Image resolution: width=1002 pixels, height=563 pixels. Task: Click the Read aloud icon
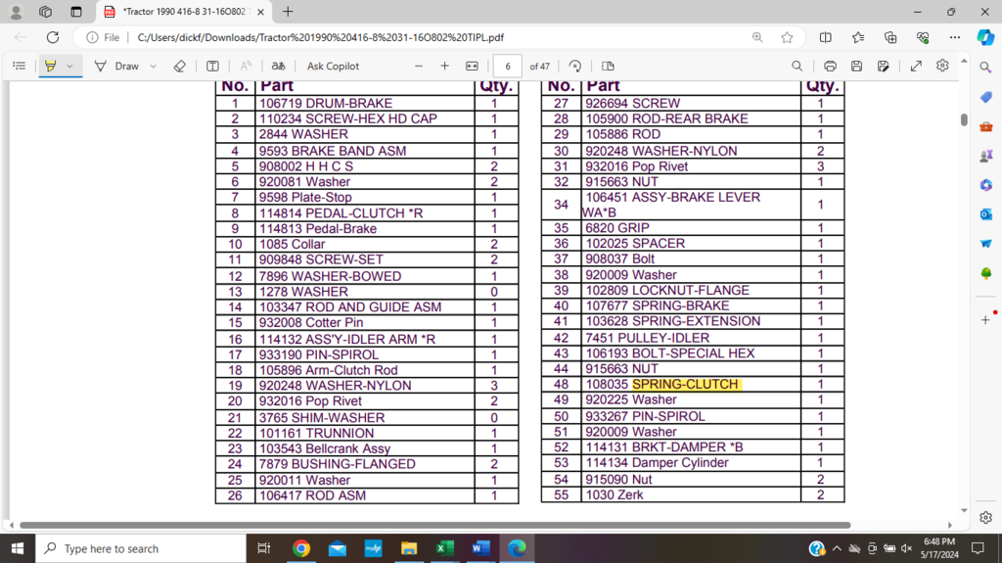pyautogui.click(x=246, y=66)
